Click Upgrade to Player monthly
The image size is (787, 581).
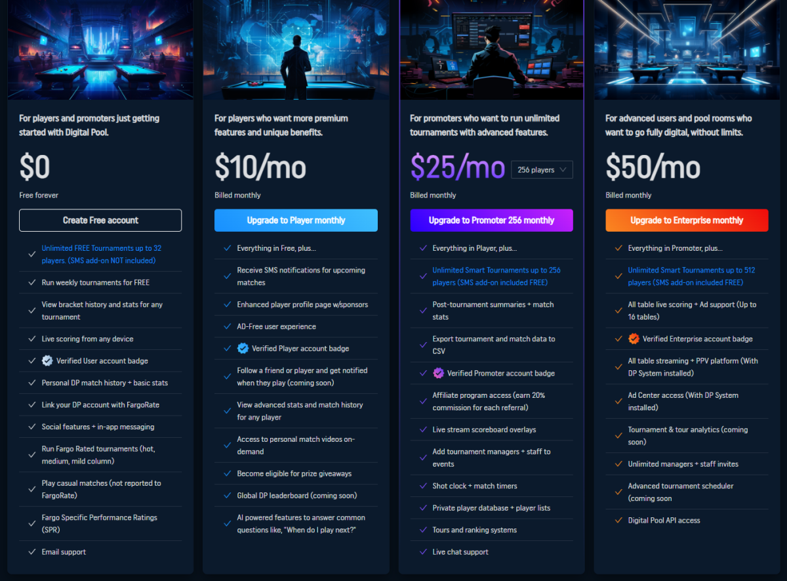click(x=296, y=221)
